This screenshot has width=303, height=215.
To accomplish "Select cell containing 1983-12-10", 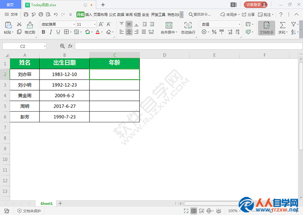I will [x=64, y=74].
